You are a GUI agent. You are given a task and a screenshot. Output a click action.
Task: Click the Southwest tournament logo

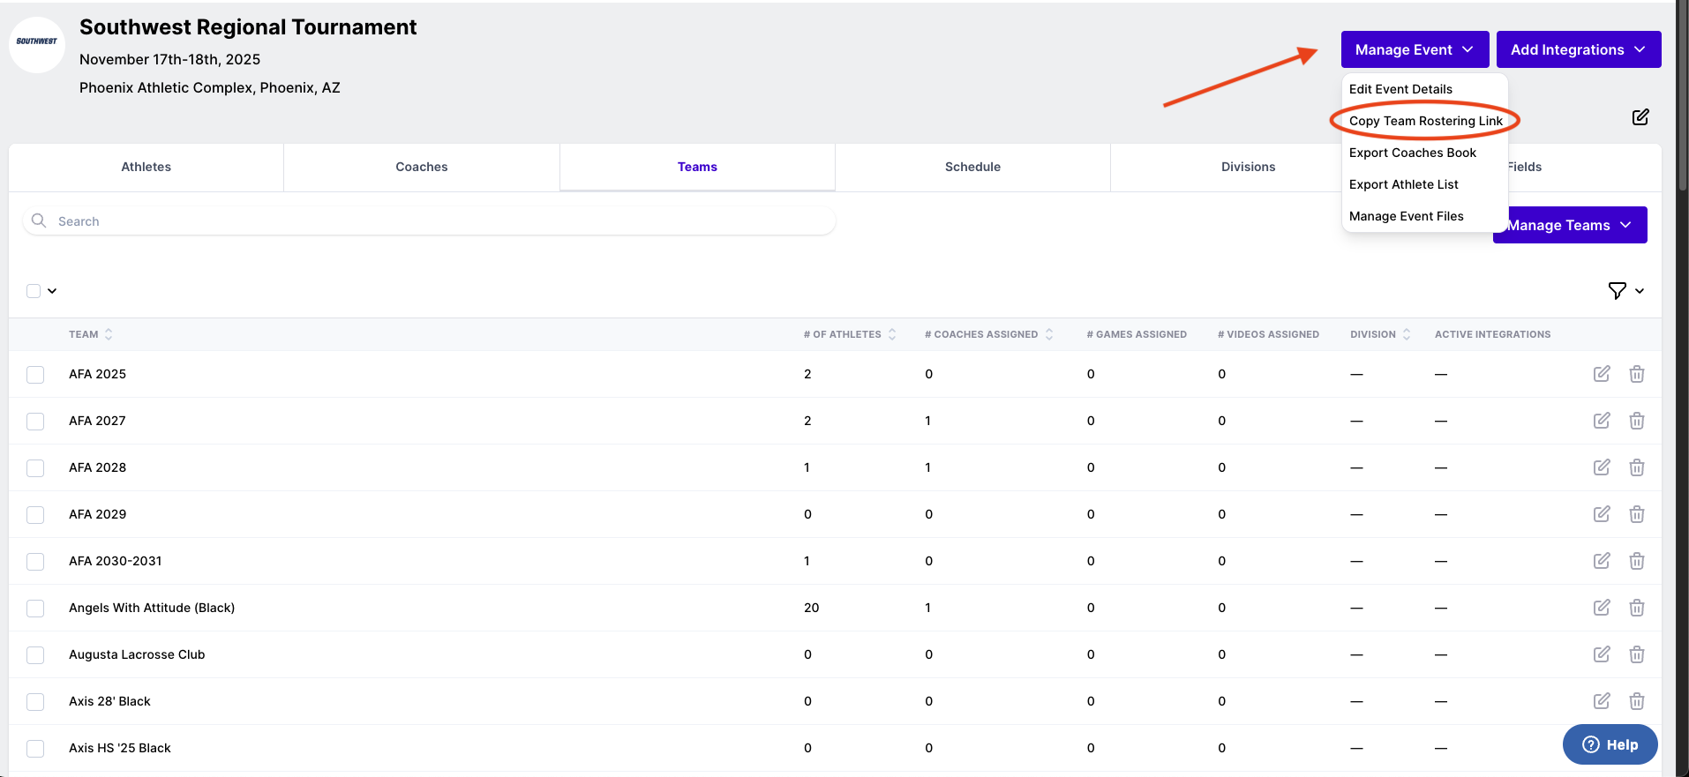[x=37, y=44]
